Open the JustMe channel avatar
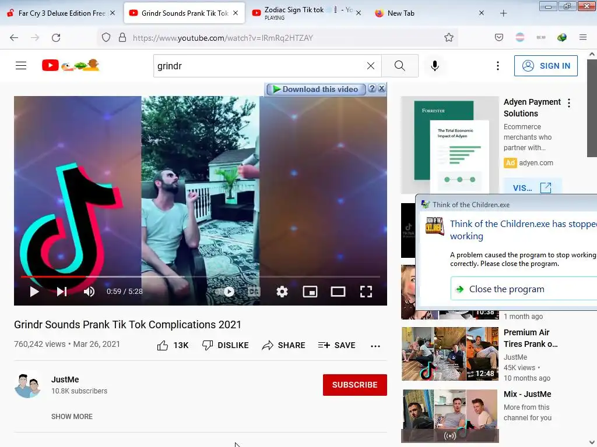597x447 pixels. (x=28, y=385)
